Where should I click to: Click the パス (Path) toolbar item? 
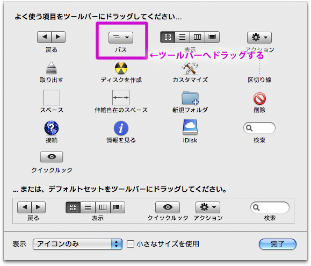[x=121, y=37]
